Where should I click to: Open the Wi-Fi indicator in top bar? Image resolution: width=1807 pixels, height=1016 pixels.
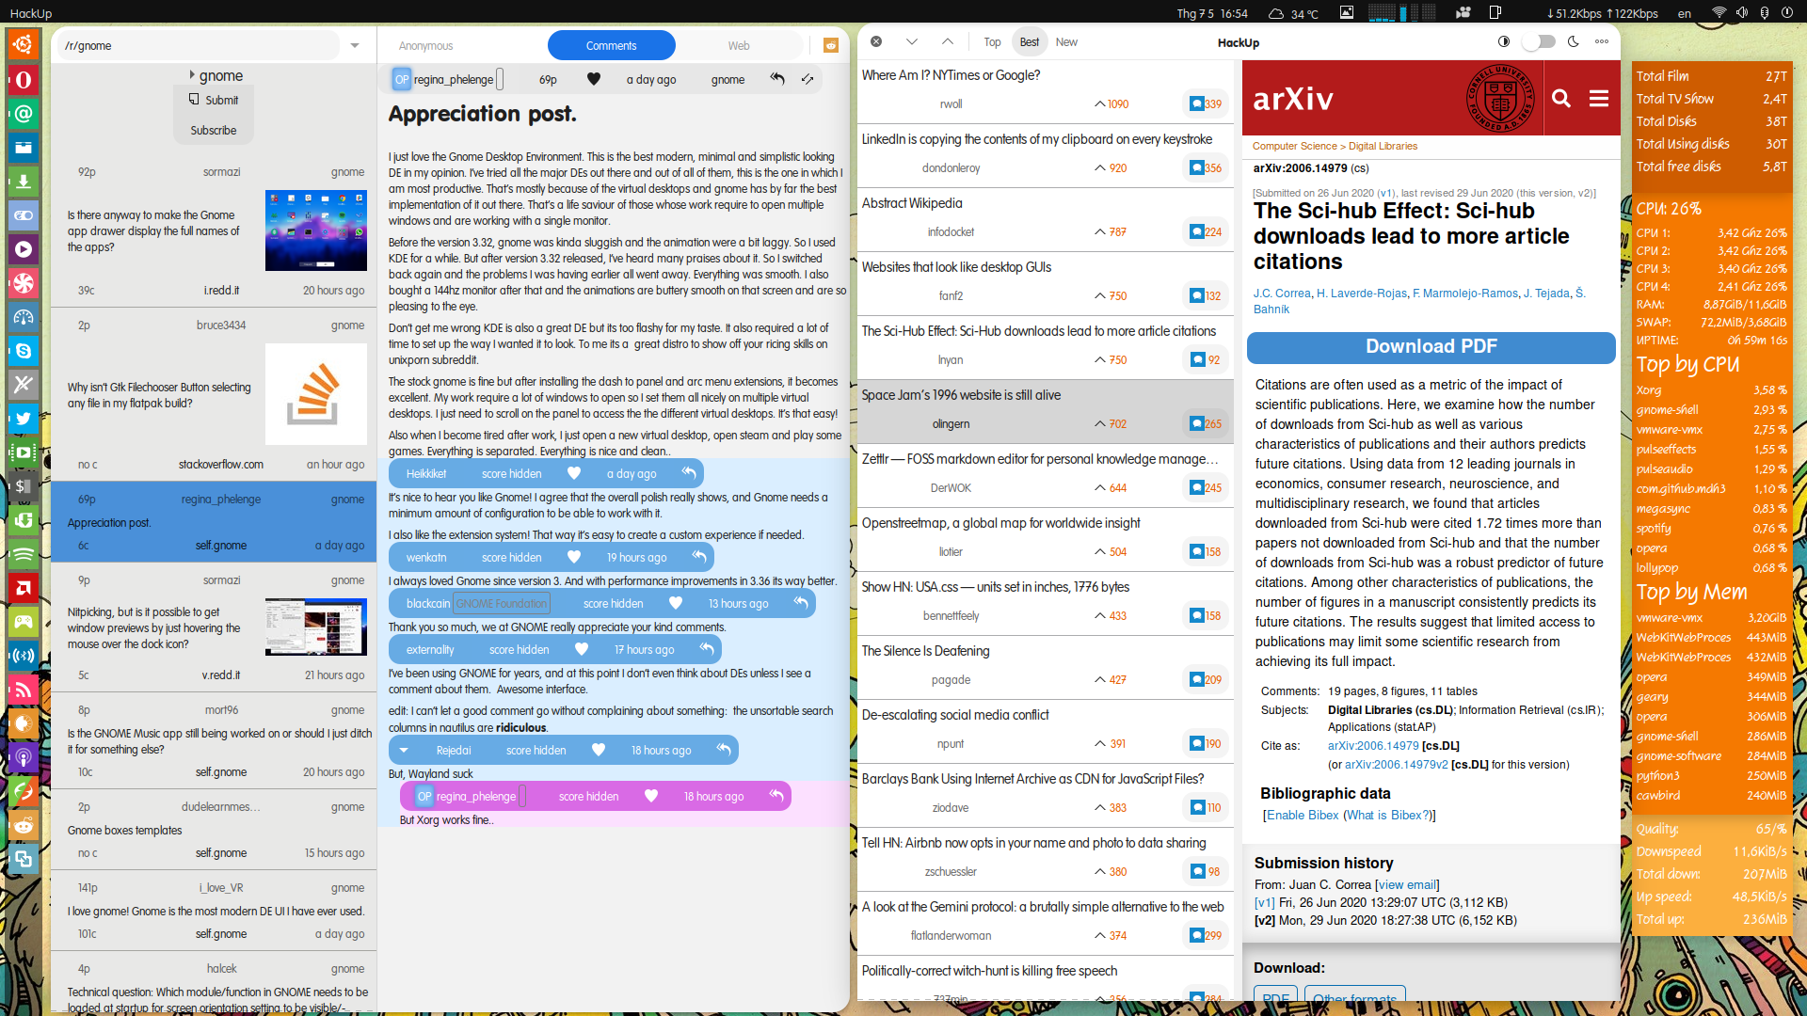(x=1719, y=13)
